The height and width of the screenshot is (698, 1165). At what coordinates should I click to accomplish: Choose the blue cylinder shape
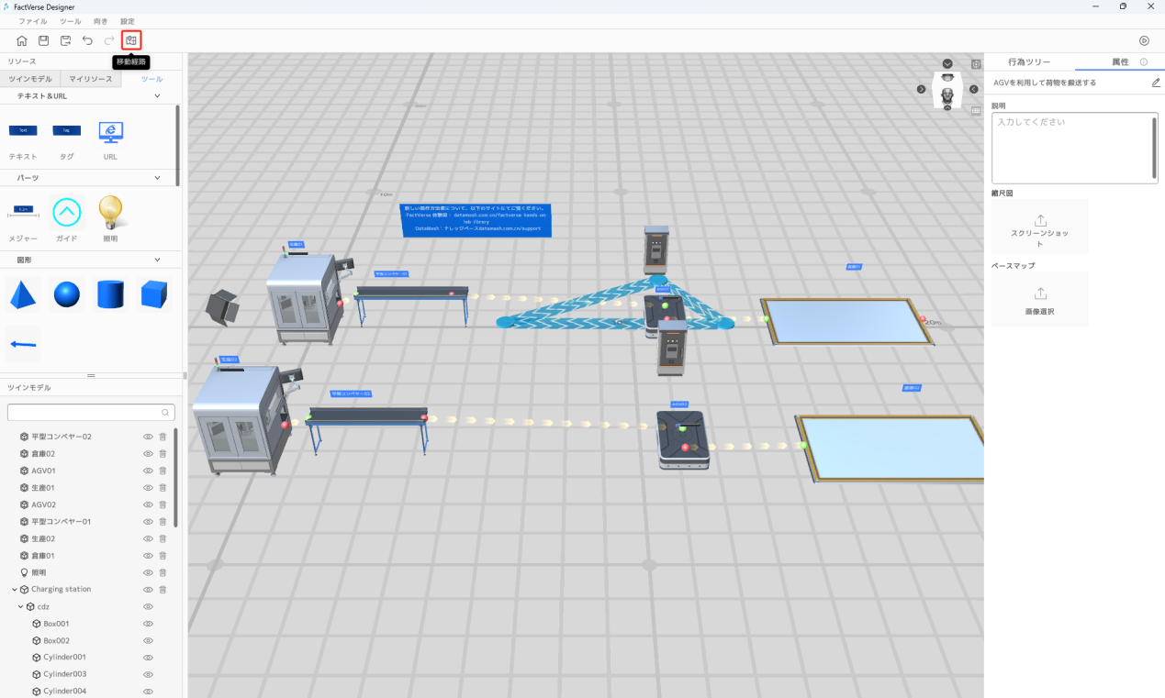point(110,294)
